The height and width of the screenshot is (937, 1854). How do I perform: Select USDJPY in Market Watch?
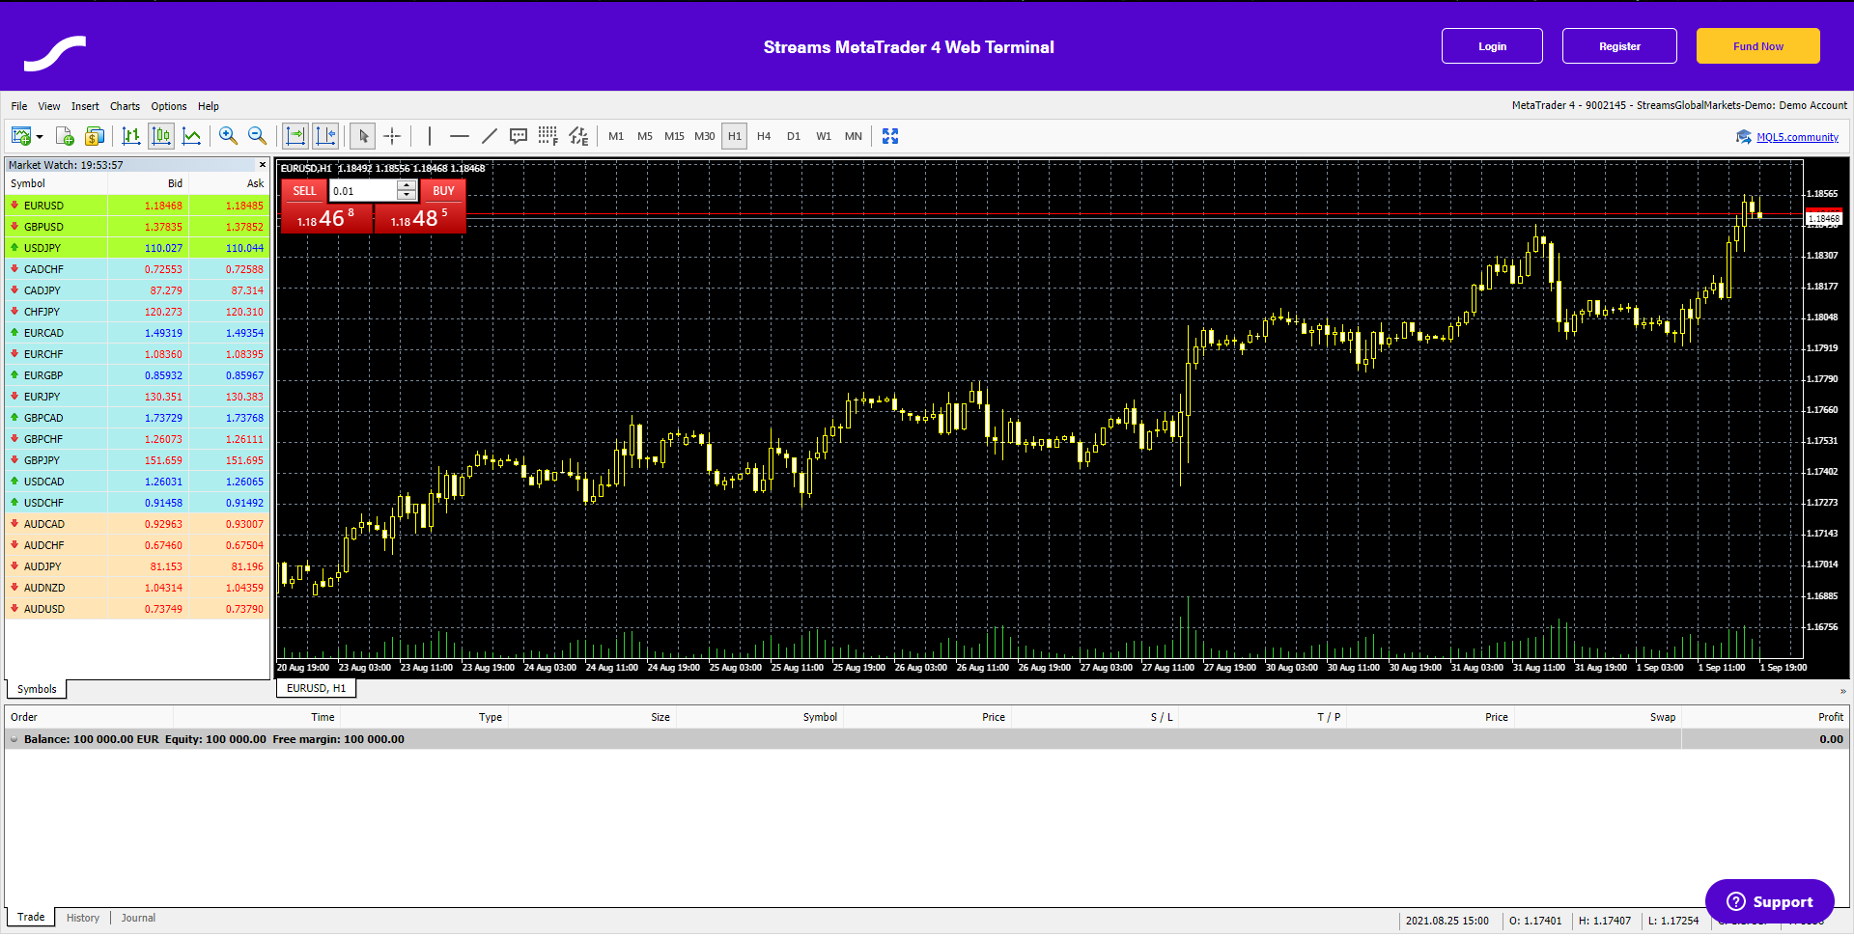[x=137, y=248]
